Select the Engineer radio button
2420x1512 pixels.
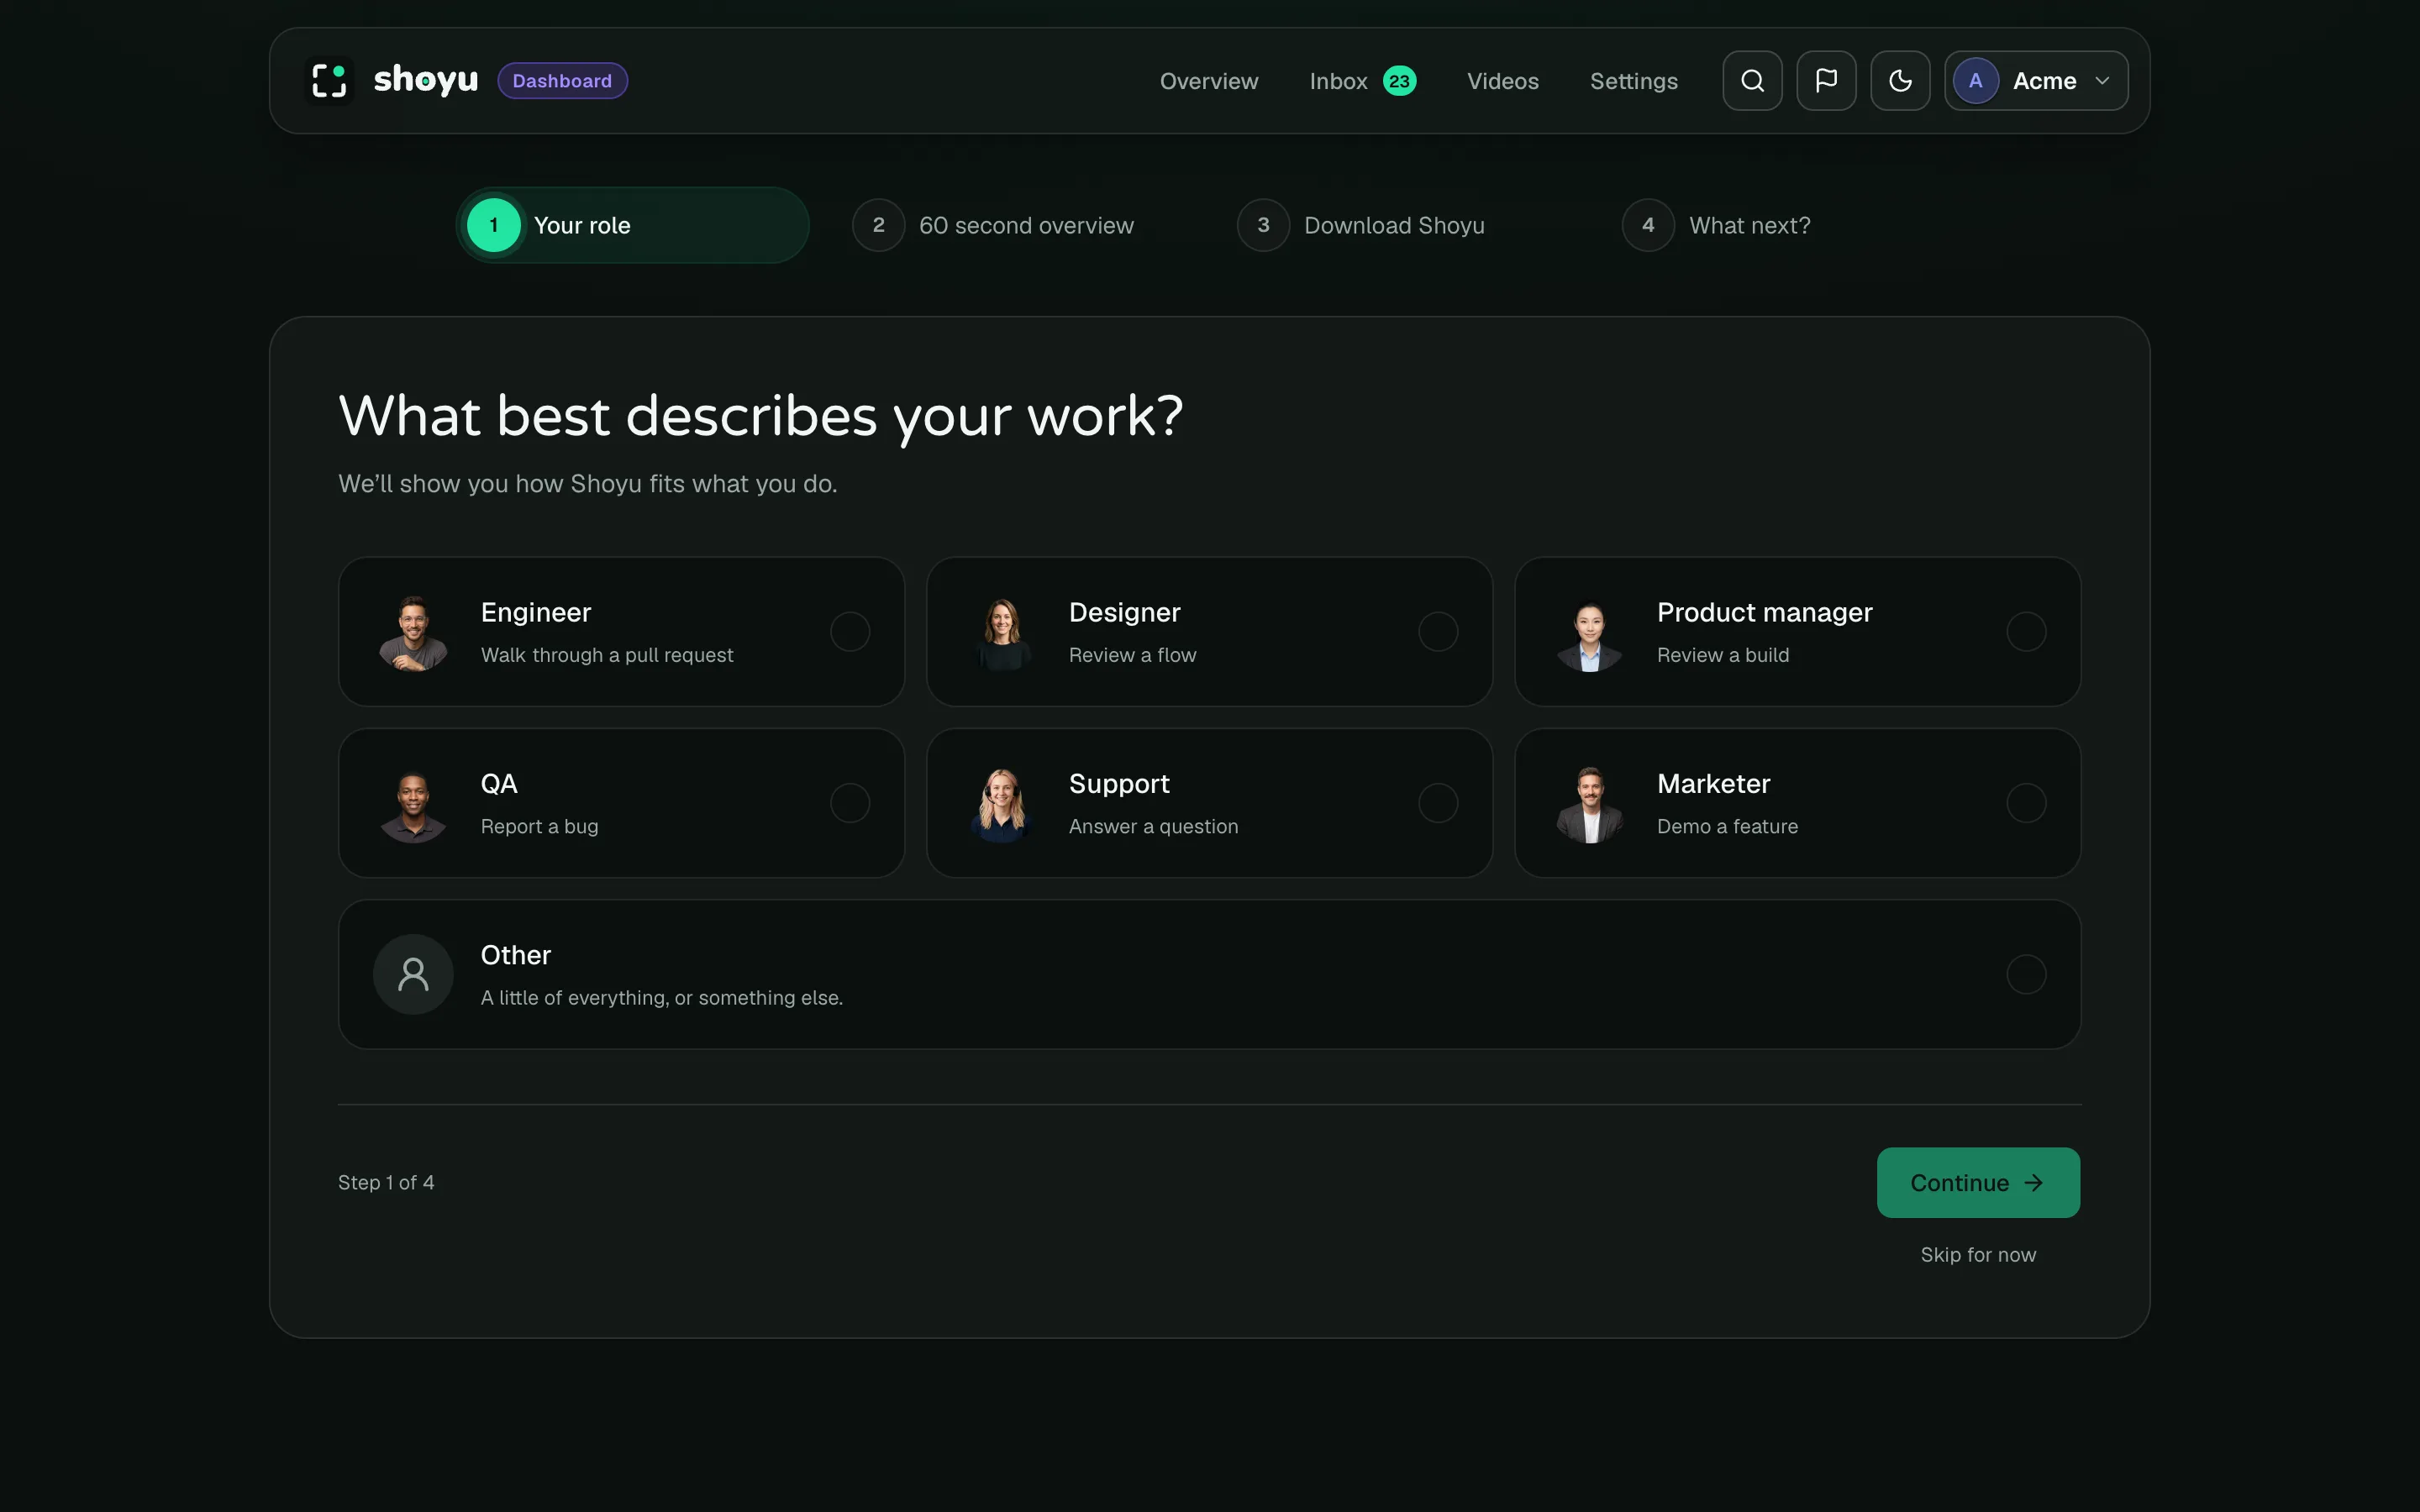850,632
